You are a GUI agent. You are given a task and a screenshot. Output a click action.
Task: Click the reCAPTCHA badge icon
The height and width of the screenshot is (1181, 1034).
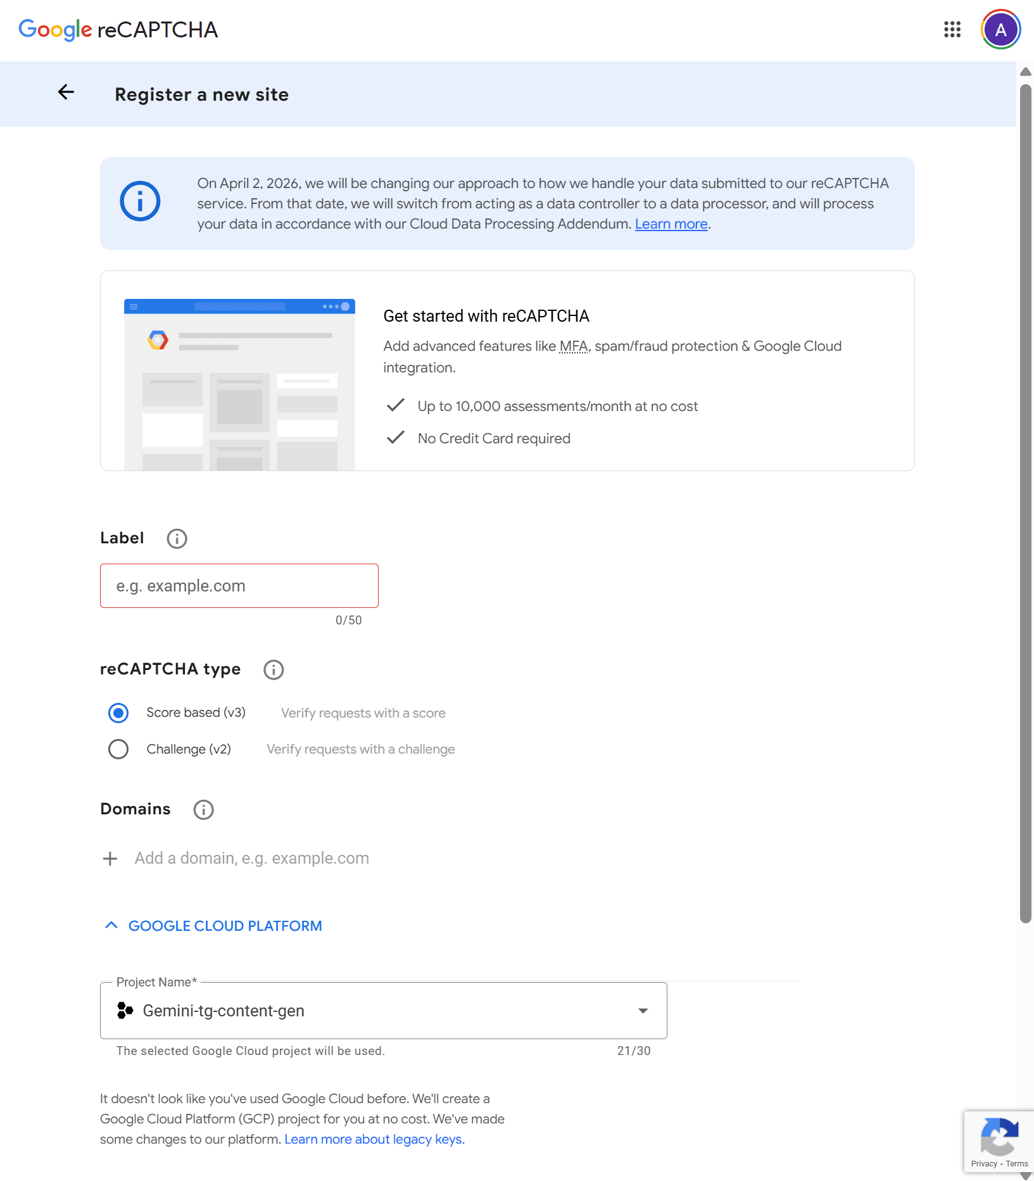point(999,1137)
